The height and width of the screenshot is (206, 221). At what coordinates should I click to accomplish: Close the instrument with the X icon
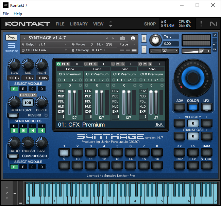pyautogui.click(x=215, y=35)
